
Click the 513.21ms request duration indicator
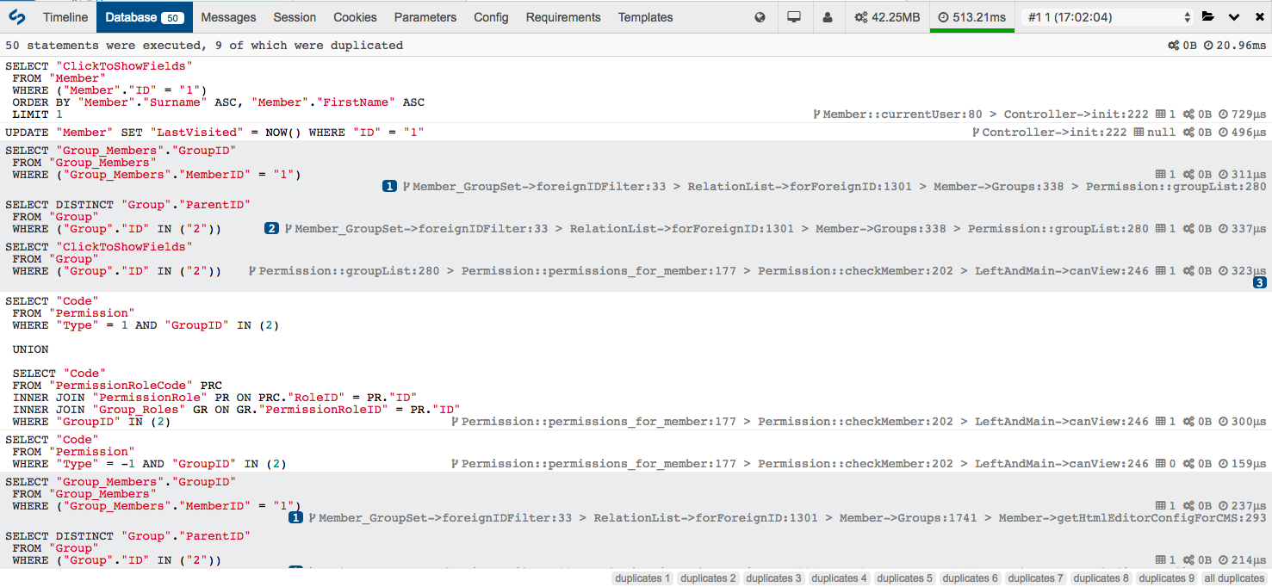tap(971, 17)
